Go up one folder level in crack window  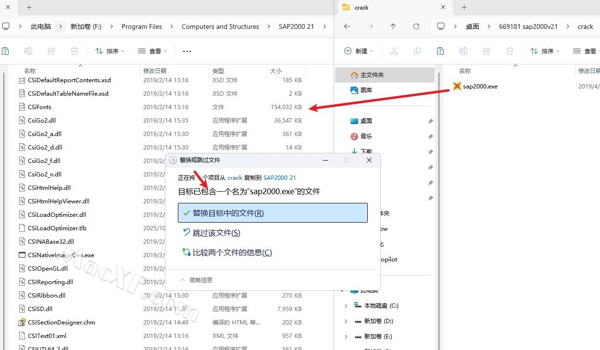pyautogui.click(x=393, y=26)
